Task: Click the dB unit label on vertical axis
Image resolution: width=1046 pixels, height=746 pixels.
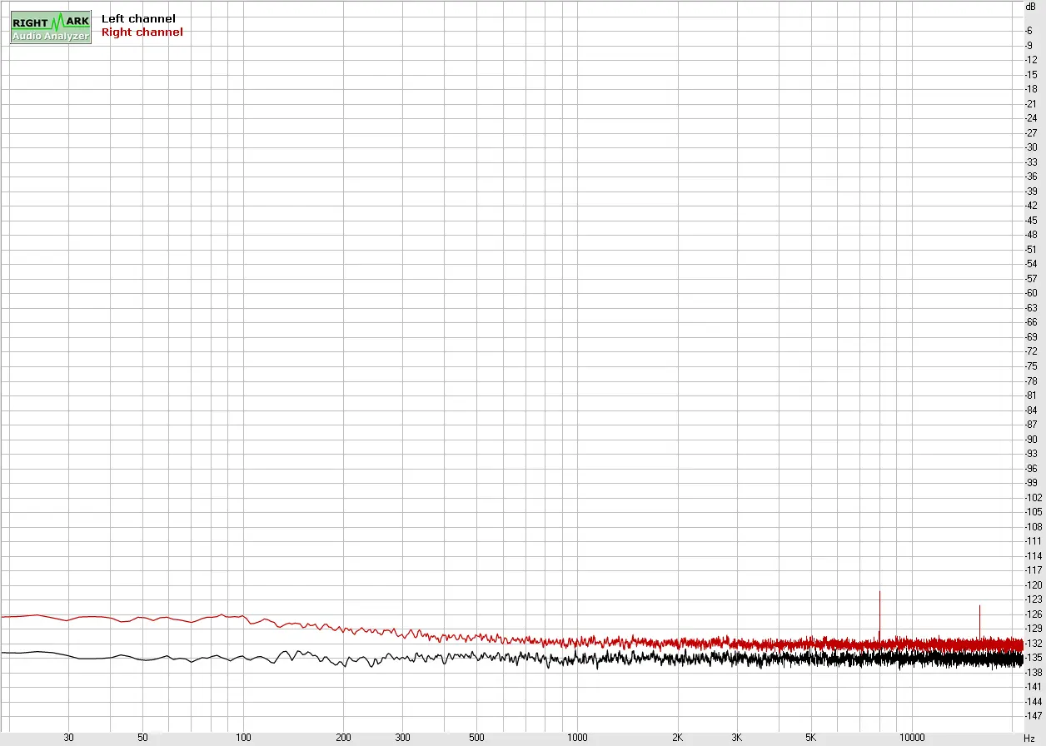Action: (1030, 6)
